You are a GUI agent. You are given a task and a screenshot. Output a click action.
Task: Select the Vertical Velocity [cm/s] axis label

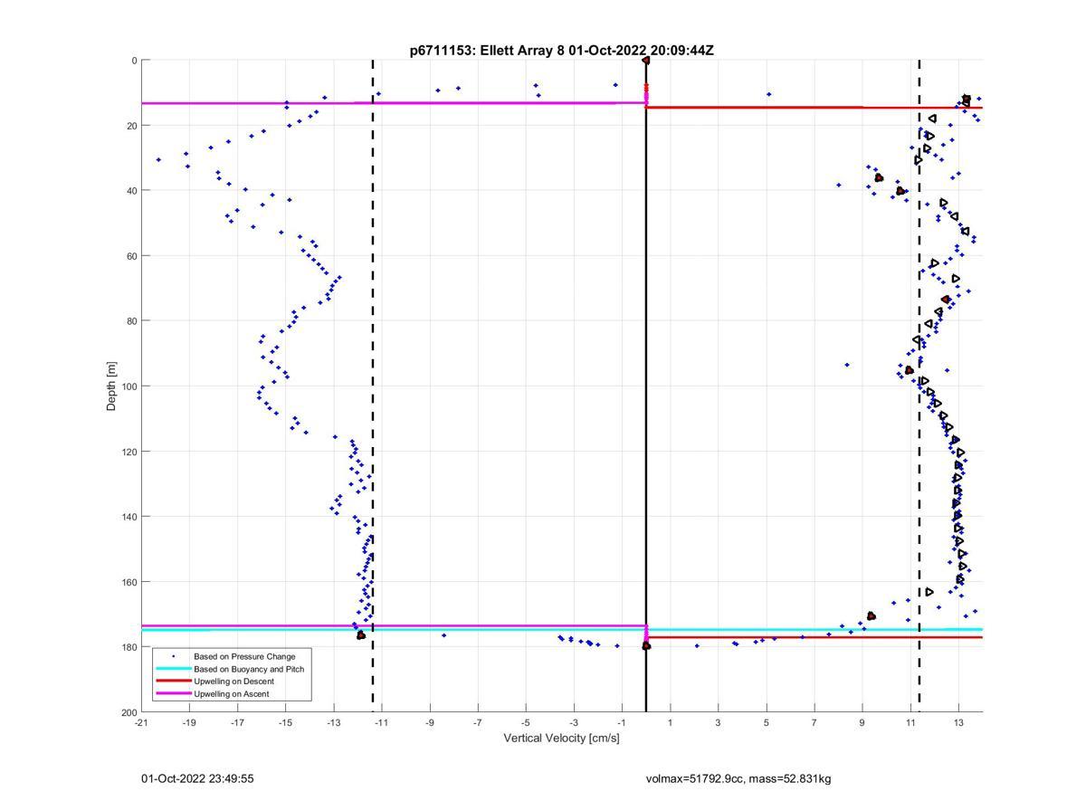point(562,739)
